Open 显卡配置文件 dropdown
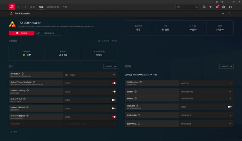 pos(90,75)
